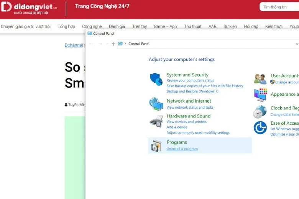Open Sự kiện menu on website
Screen dimensions: 299x199
click(230, 26)
